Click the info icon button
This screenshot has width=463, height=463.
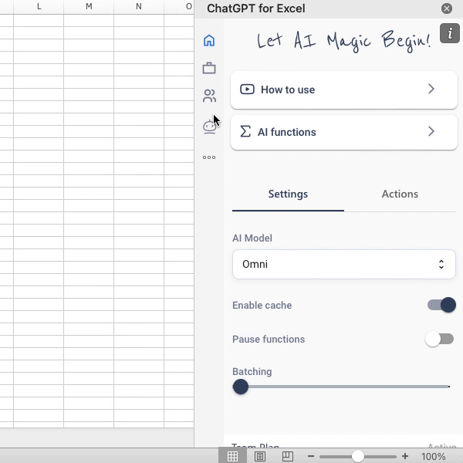[x=449, y=33]
